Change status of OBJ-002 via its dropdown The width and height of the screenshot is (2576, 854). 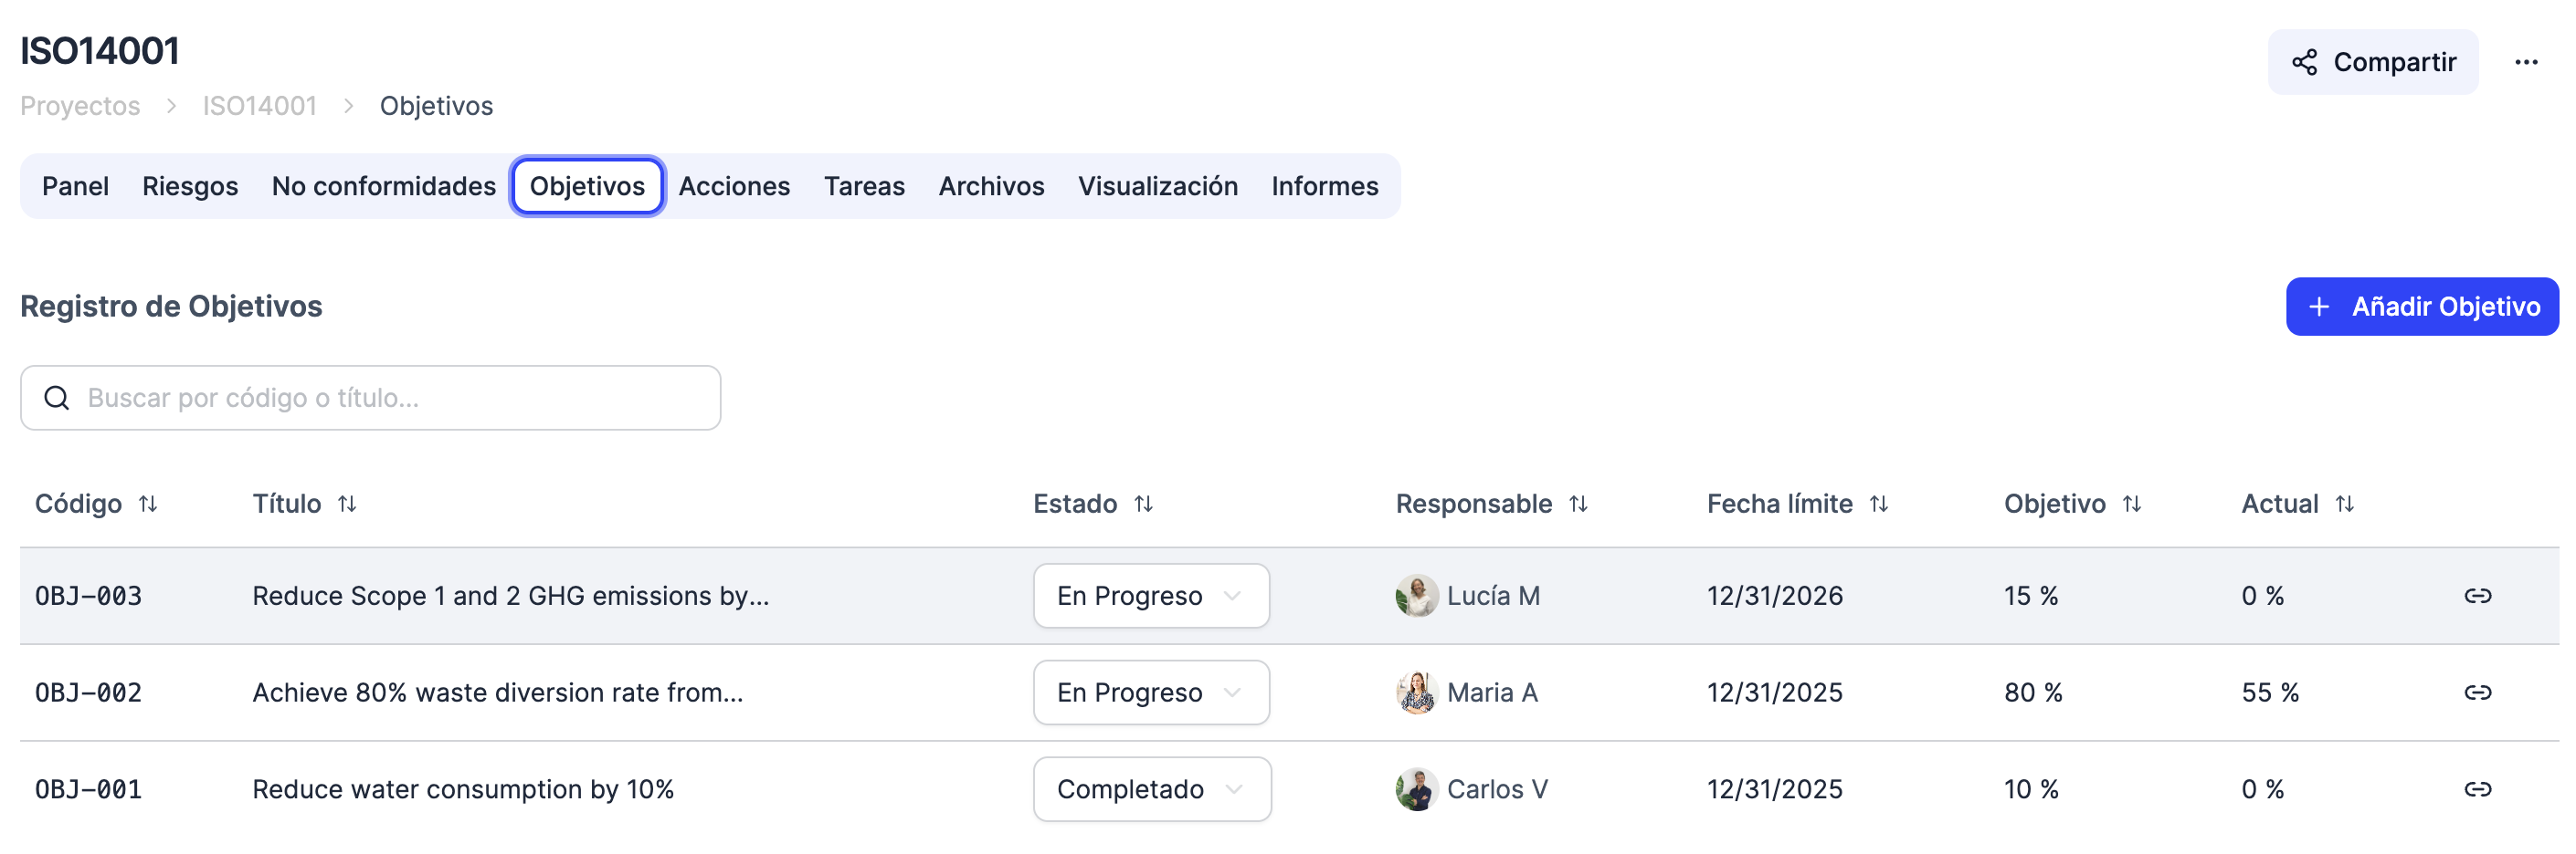(1151, 693)
